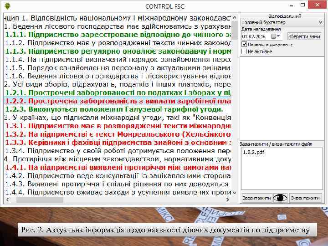The width and height of the screenshot is (328, 246).
Task: Click the CONTROL FSC app icon in title bar
Action: pos(8,6)
